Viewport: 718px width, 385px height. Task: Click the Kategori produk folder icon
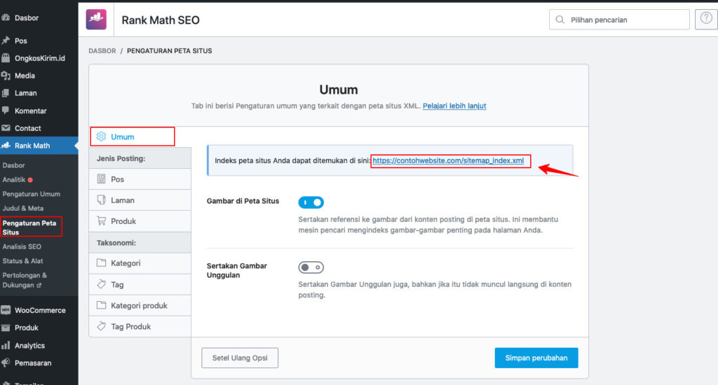[101, 305]
